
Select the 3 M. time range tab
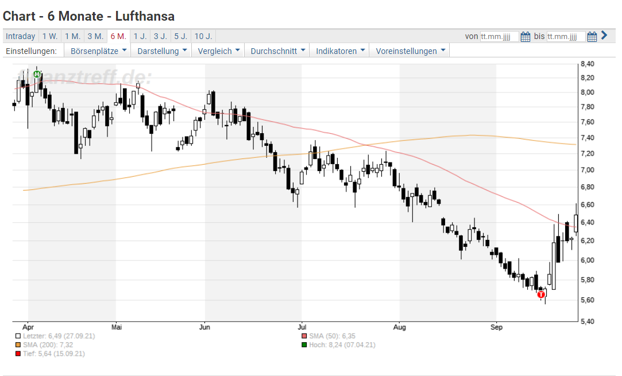coord(95,37)
